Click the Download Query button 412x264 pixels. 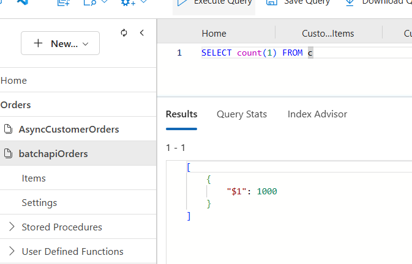coord(378,3)
